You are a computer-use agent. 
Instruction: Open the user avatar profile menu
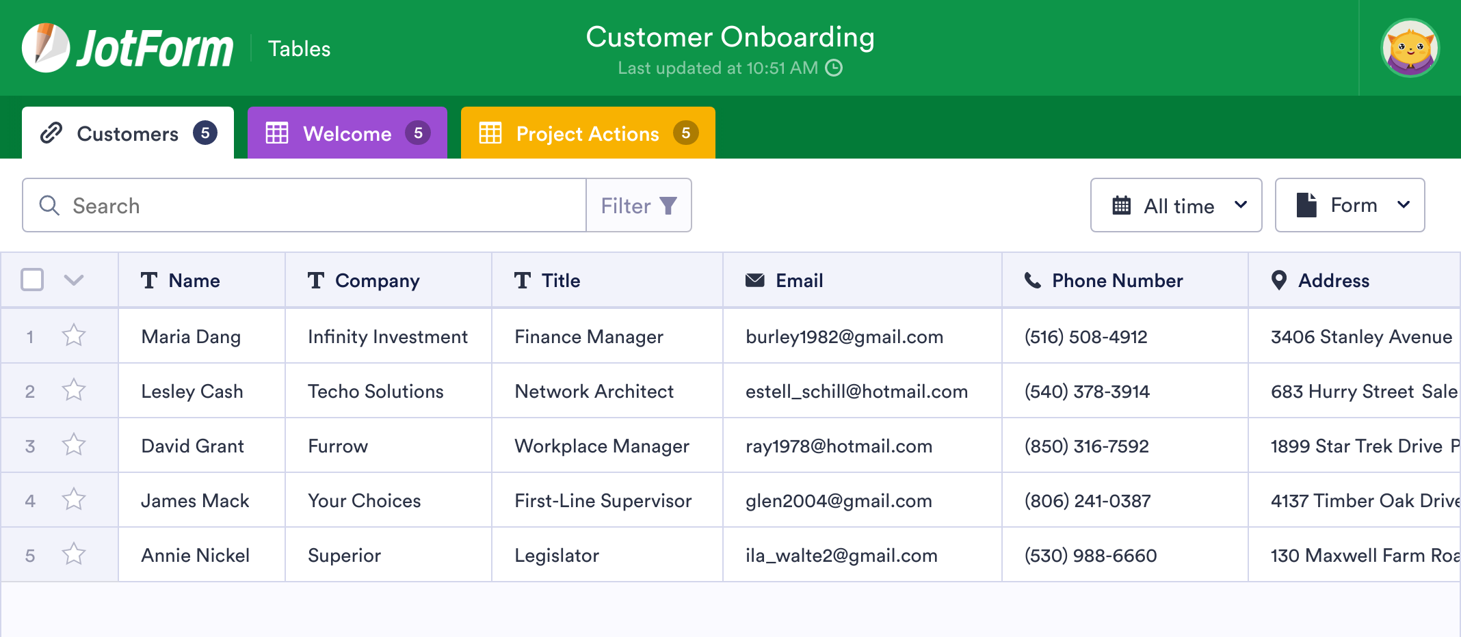click(1410, 48)
